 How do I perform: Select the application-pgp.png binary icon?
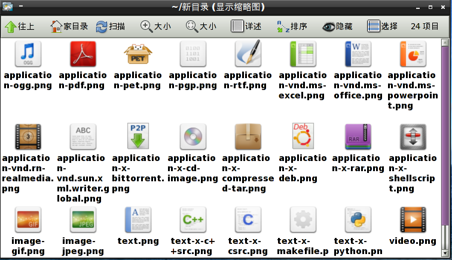(x=193, y=54)
